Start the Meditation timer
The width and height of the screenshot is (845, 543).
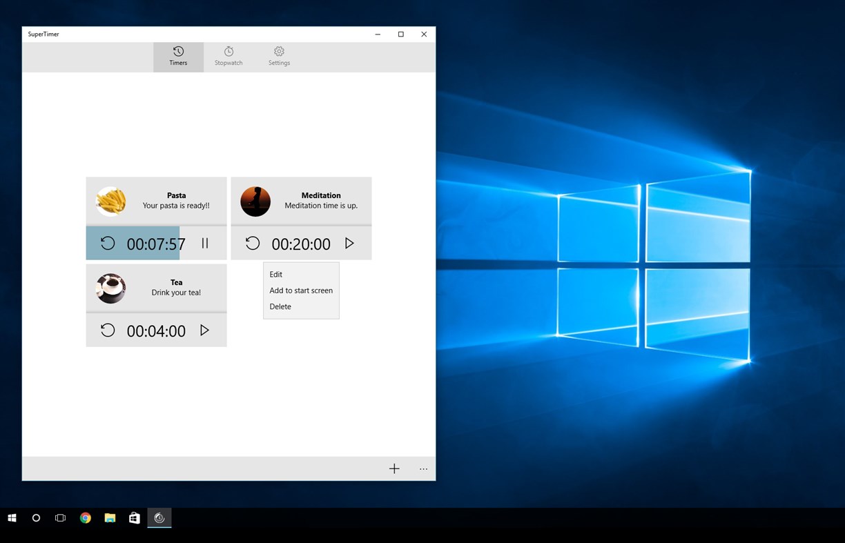tap(349, 243)
